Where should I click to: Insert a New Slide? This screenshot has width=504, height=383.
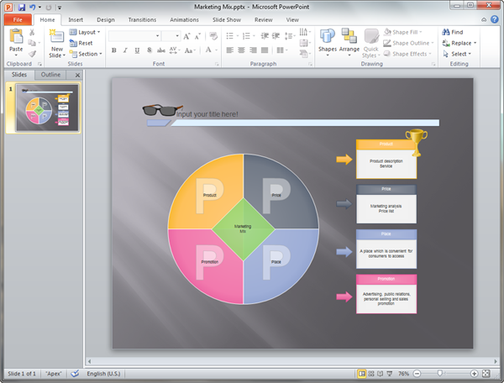56,41
